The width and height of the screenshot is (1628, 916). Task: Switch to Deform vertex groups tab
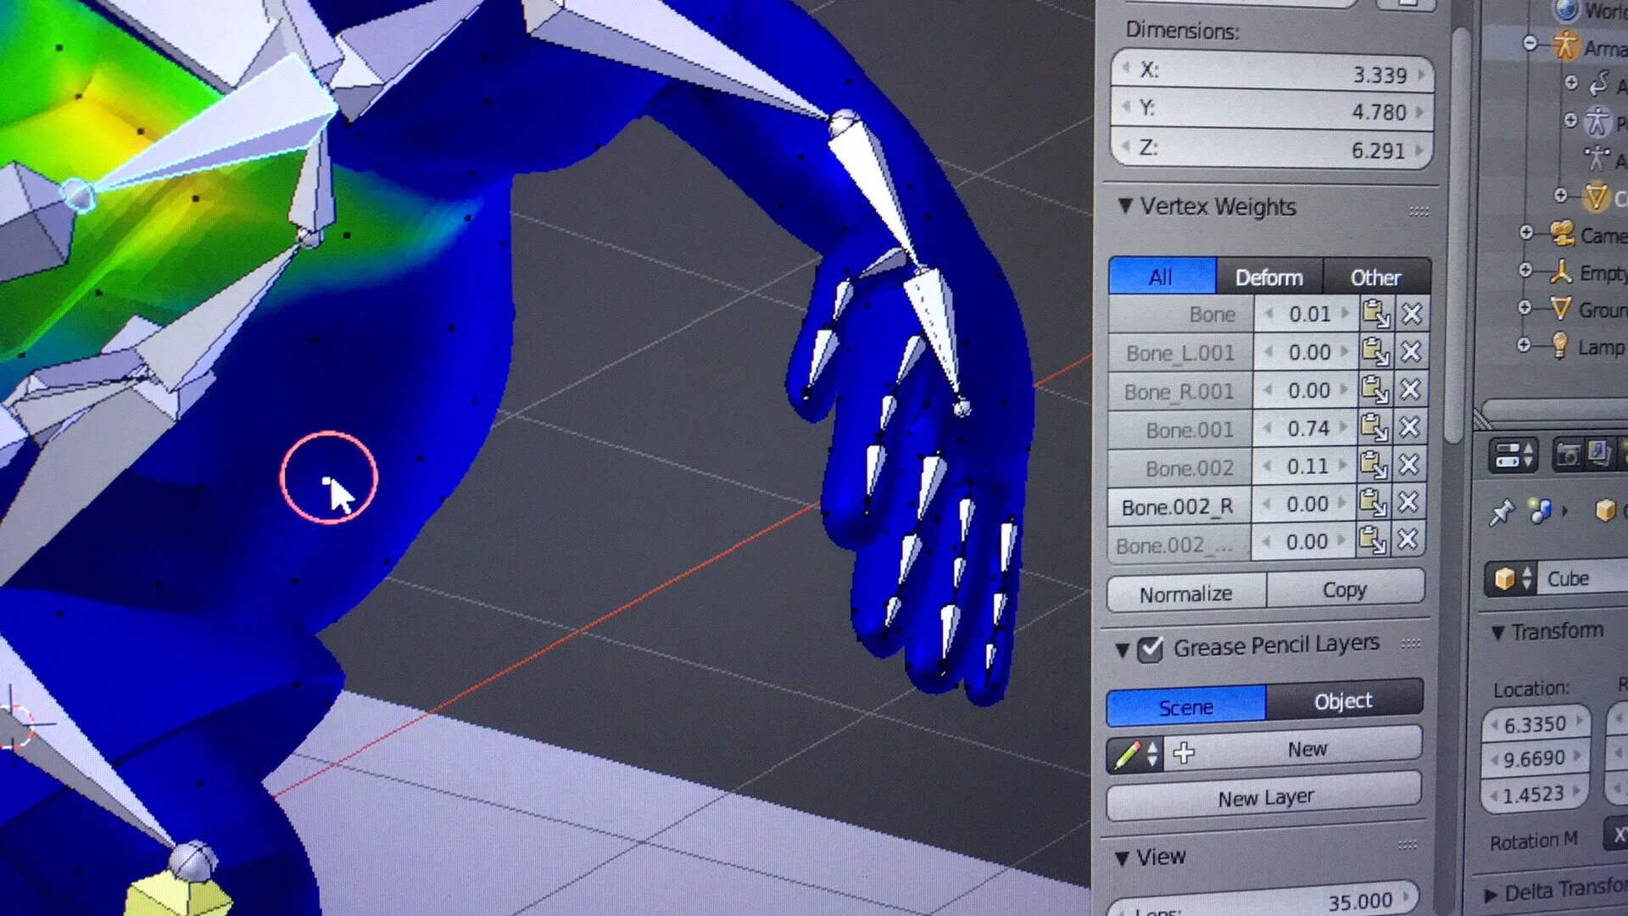[x=1268, y=277]
